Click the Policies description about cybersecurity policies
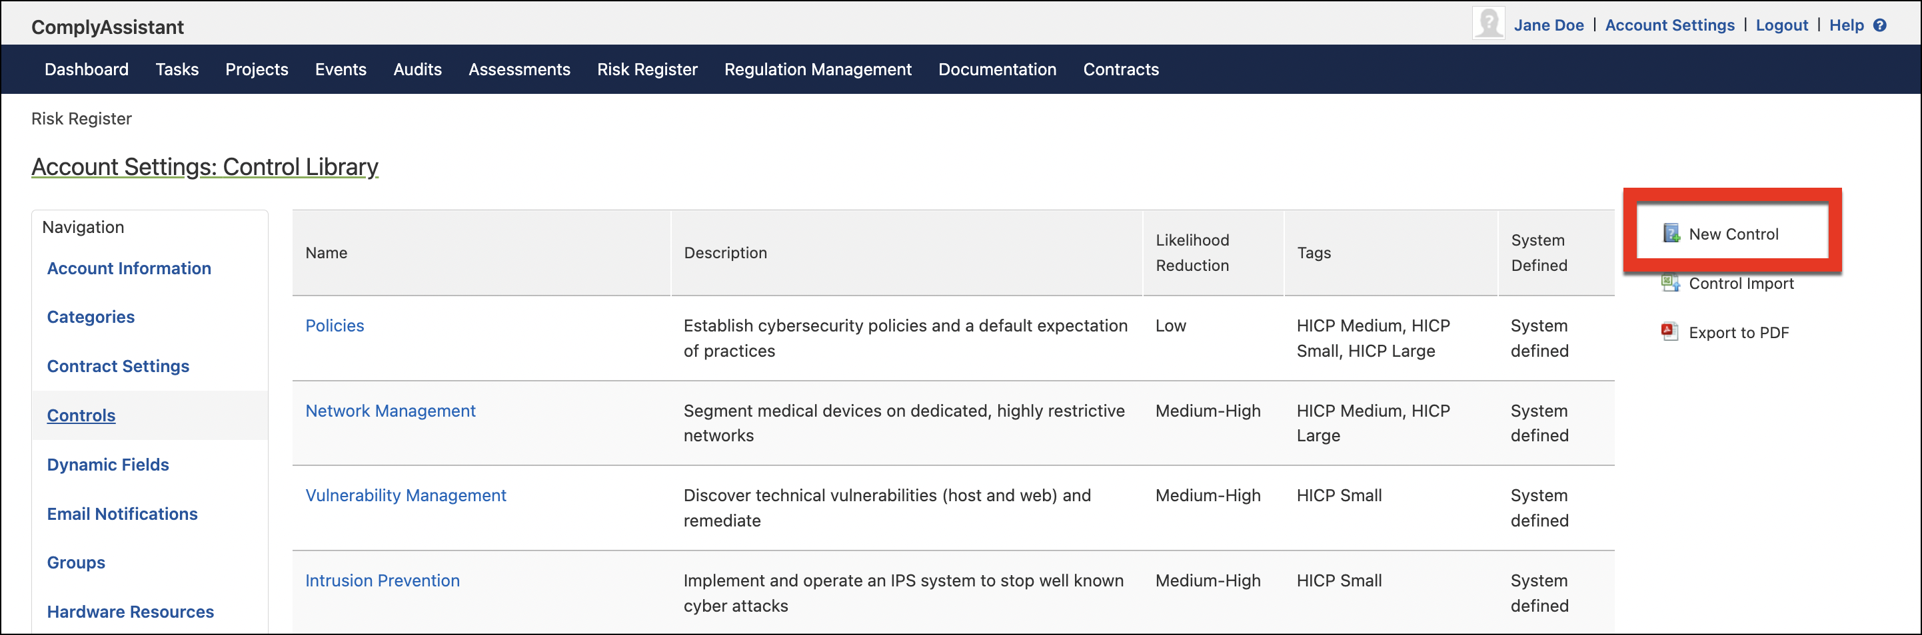Screen dimensions: 1922x635 pos(905,338)
